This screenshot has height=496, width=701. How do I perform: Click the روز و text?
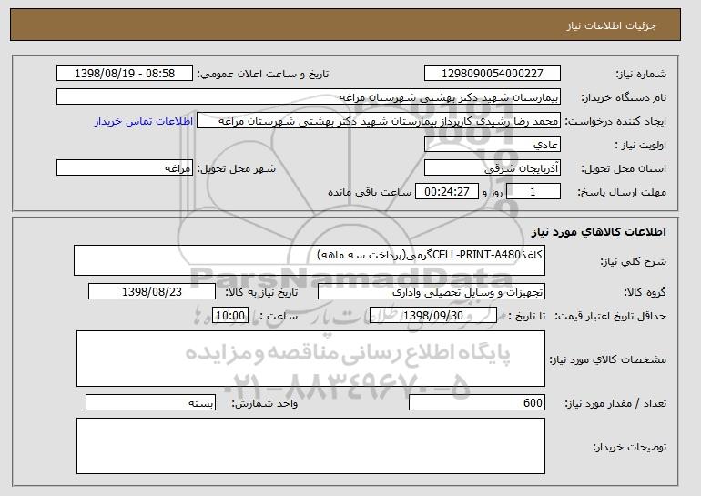(x=493, y=192)
